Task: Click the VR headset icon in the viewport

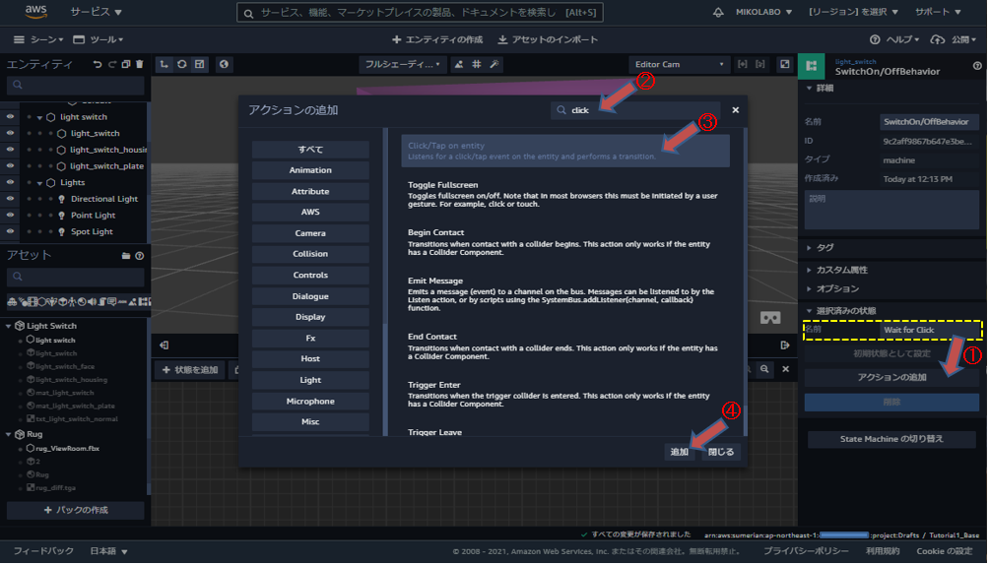Action: tap(770, 318)
